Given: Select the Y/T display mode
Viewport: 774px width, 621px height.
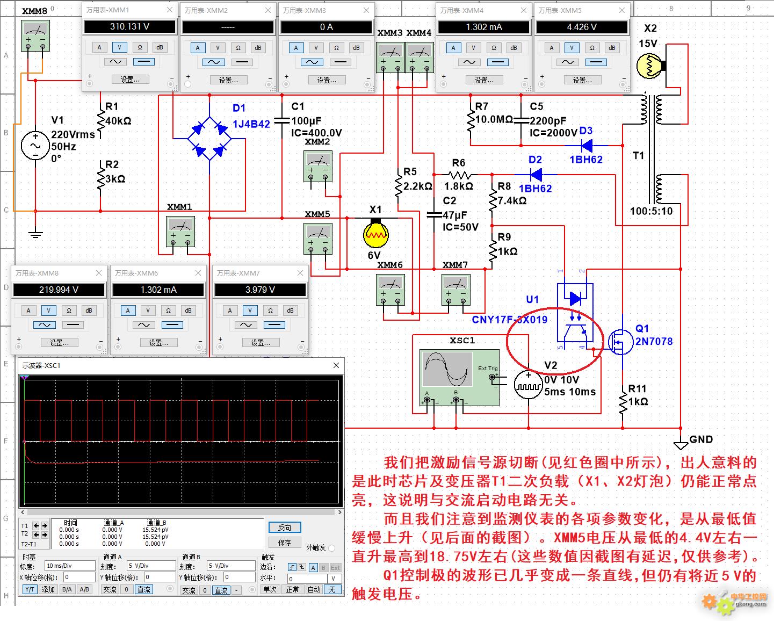Looking at the screenshot, I should [30, 589].
